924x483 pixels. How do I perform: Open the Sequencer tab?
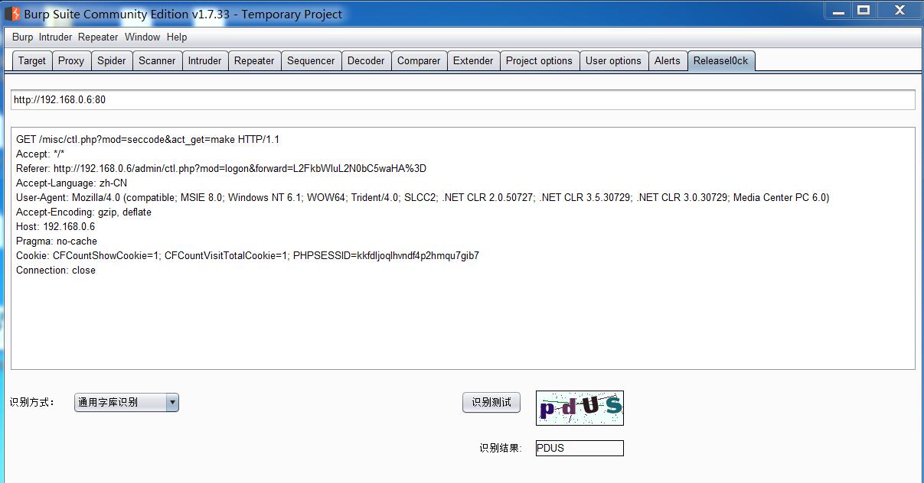311,61
